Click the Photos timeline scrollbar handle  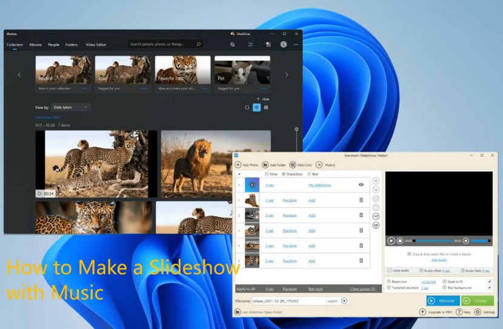[x=296, y=129]
